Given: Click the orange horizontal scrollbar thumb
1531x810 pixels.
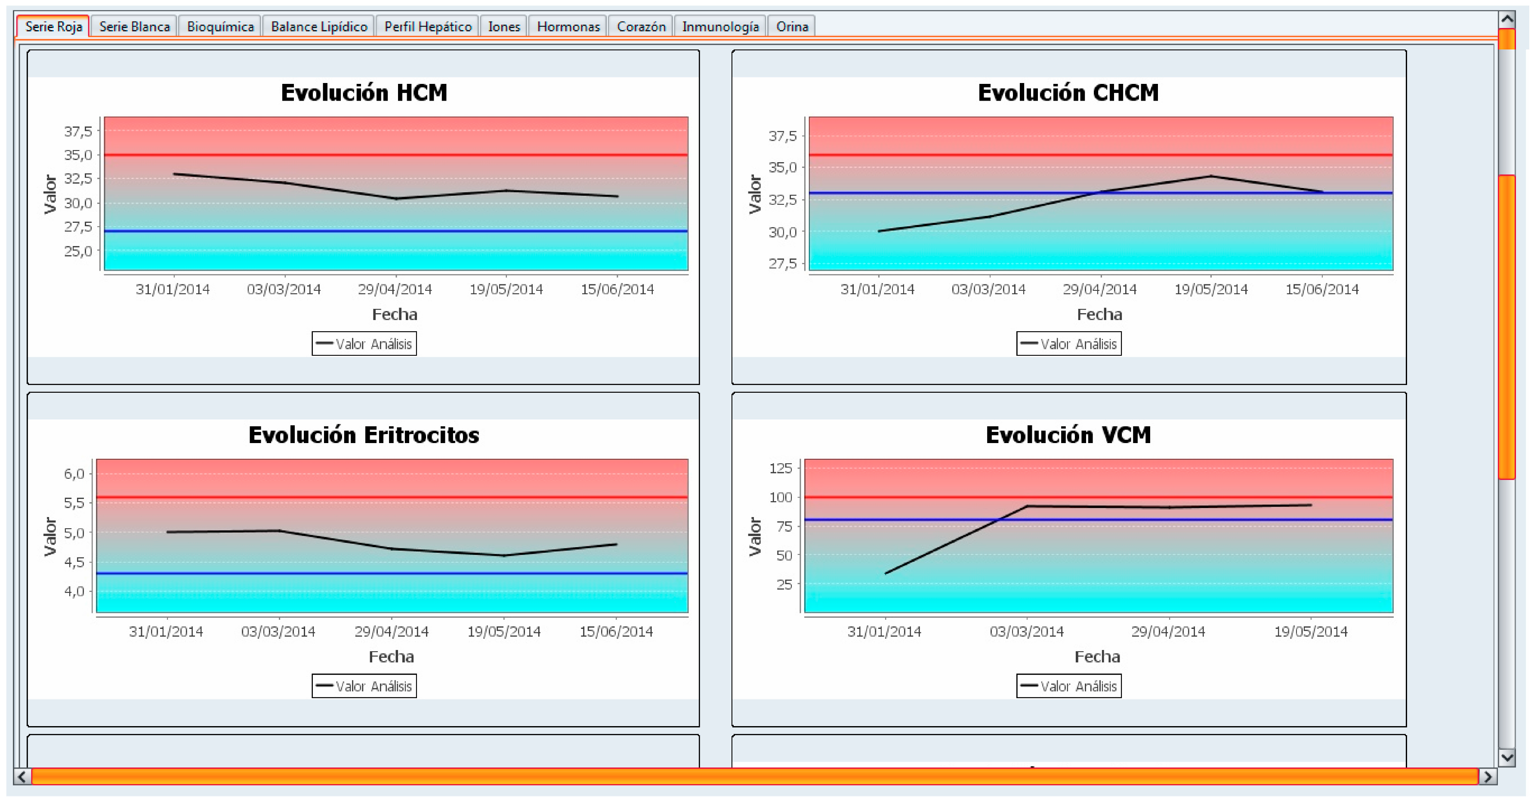Looking at the screenshot, I should 755,777.
